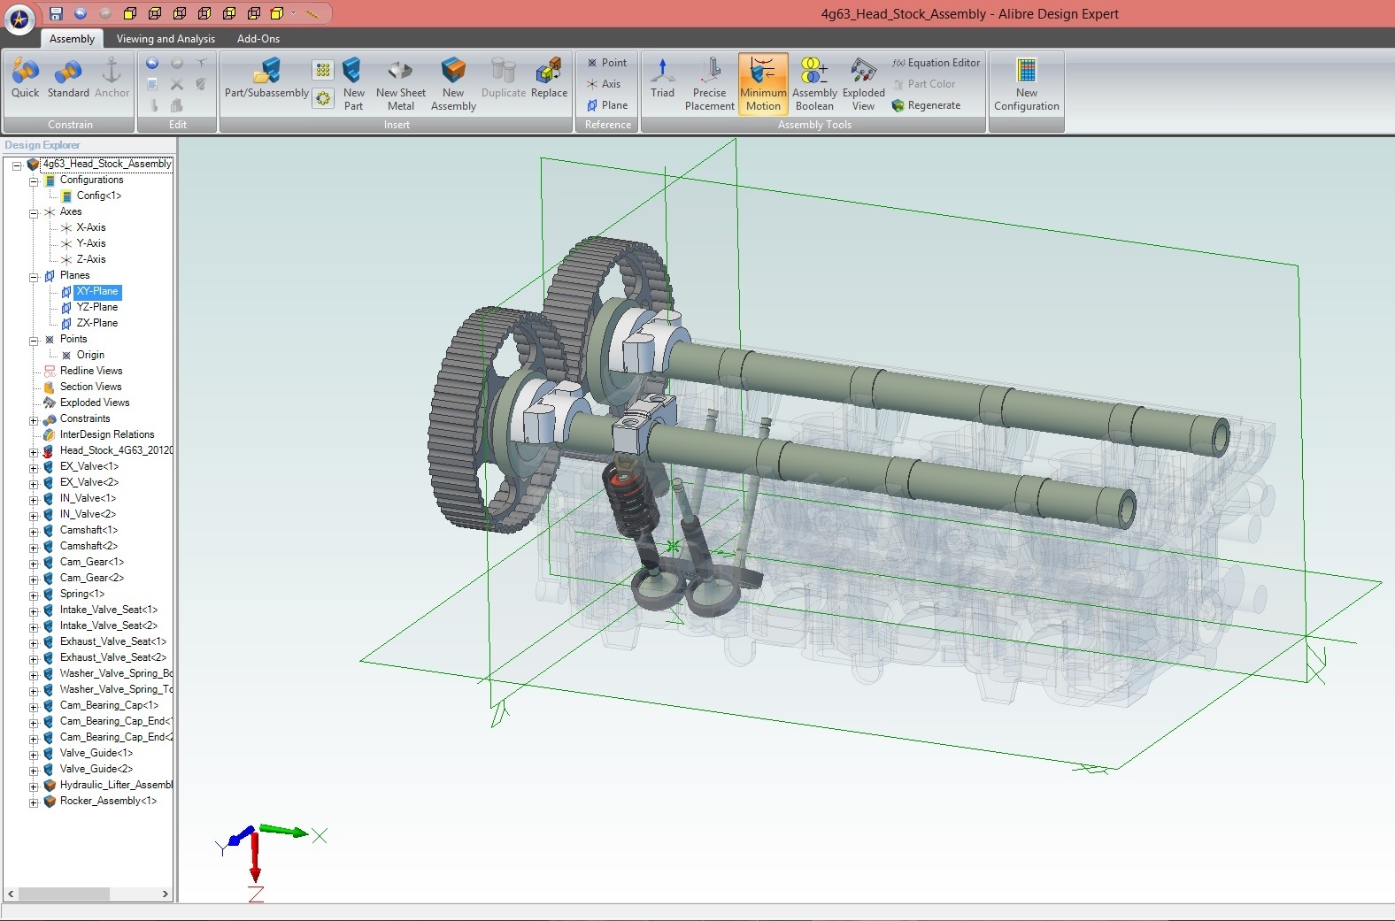Click the Anchor tool
Image resolution: width=1395 pixels, height=921 pixels.
tap(112, 79)
